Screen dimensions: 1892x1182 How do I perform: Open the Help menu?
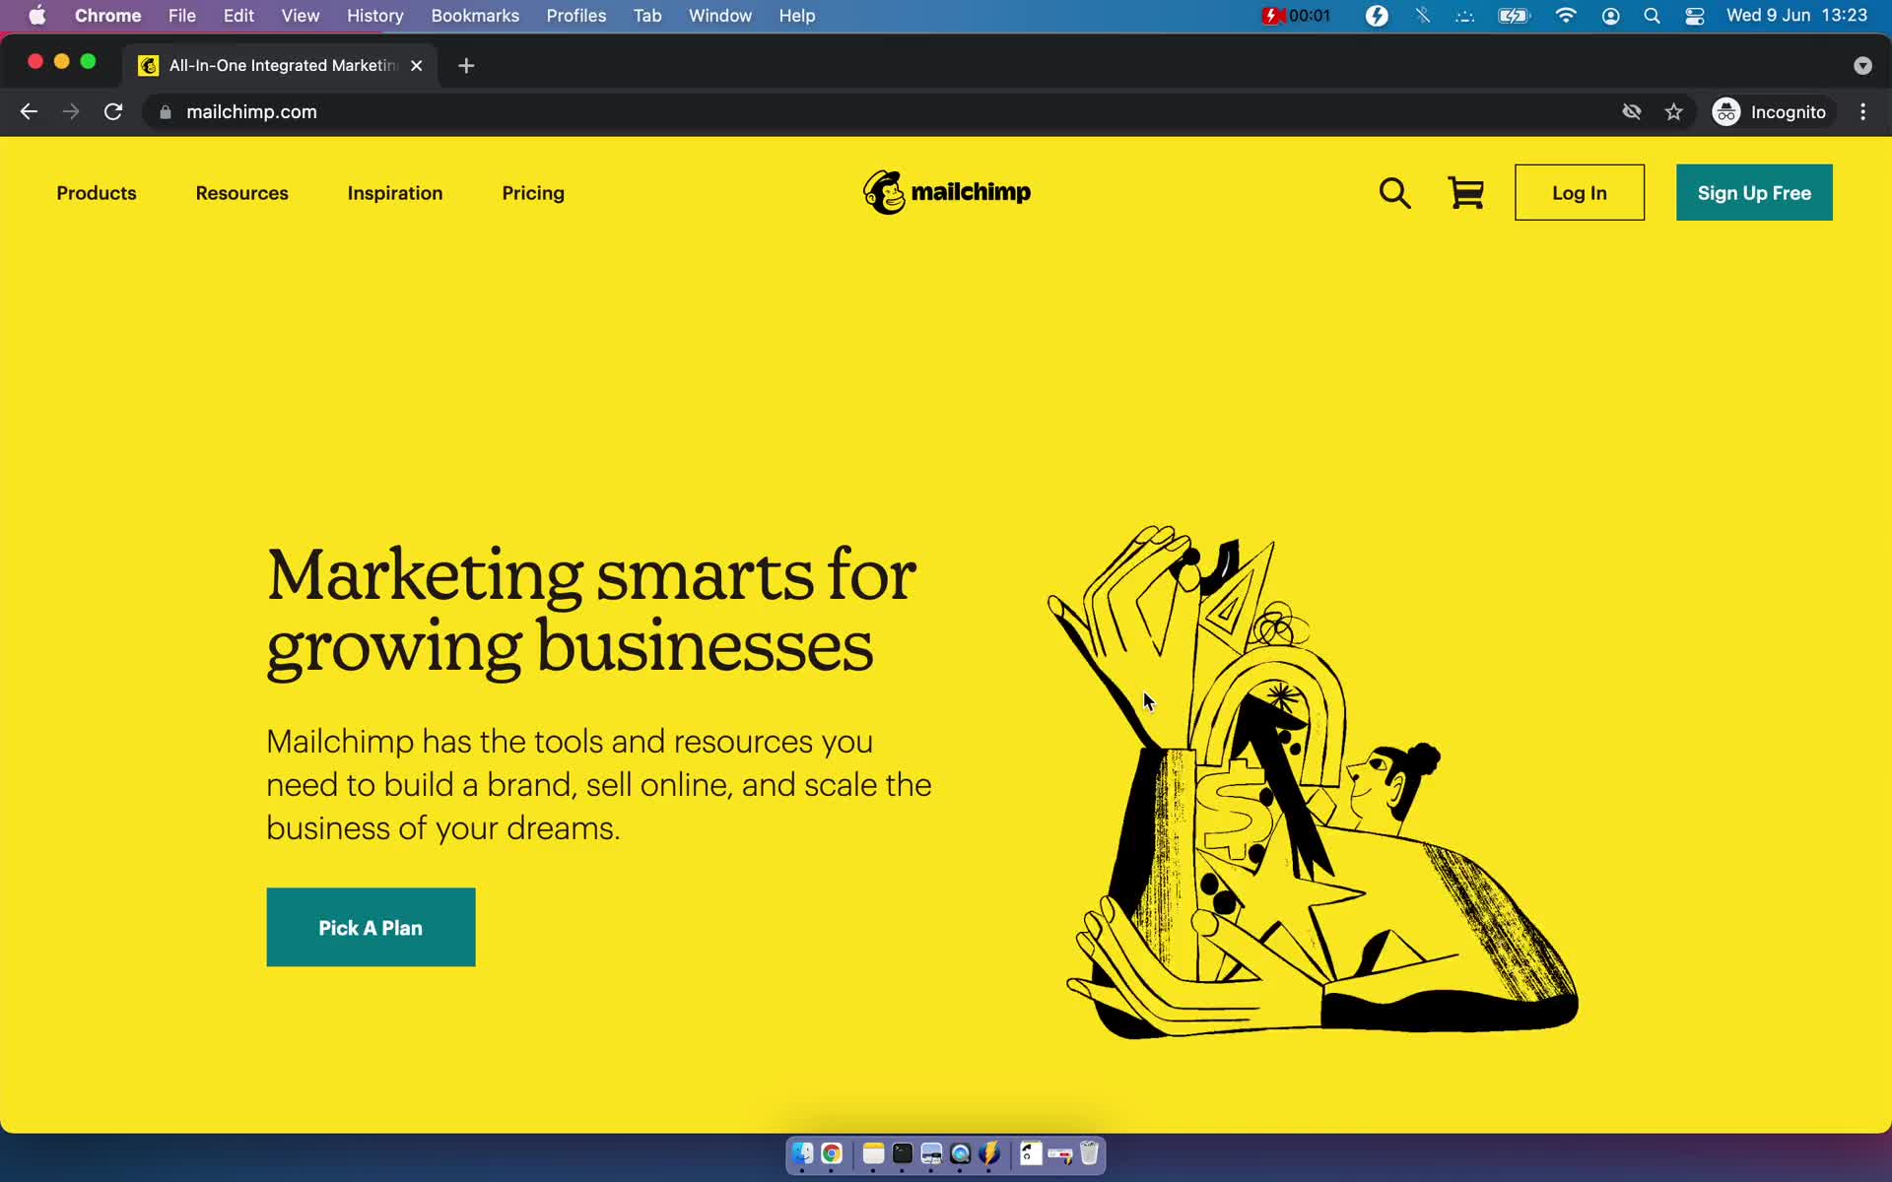coord(796,16)
